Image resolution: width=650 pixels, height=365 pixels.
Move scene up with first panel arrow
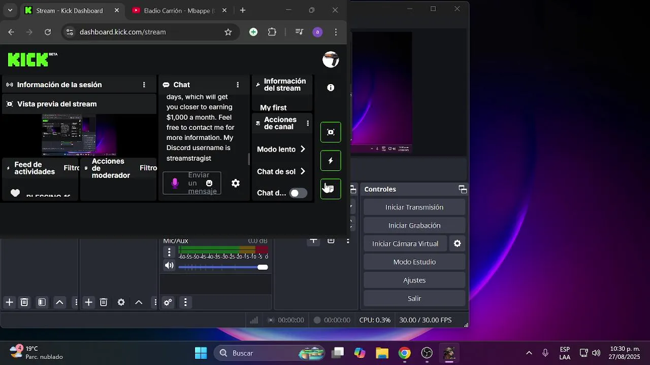[x=59, y=303]
